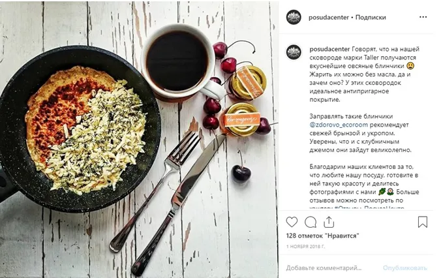Open the partially hidden hashtag link at the caption bottom
Screen dimensions: 443x278
[x=369, y=208]
